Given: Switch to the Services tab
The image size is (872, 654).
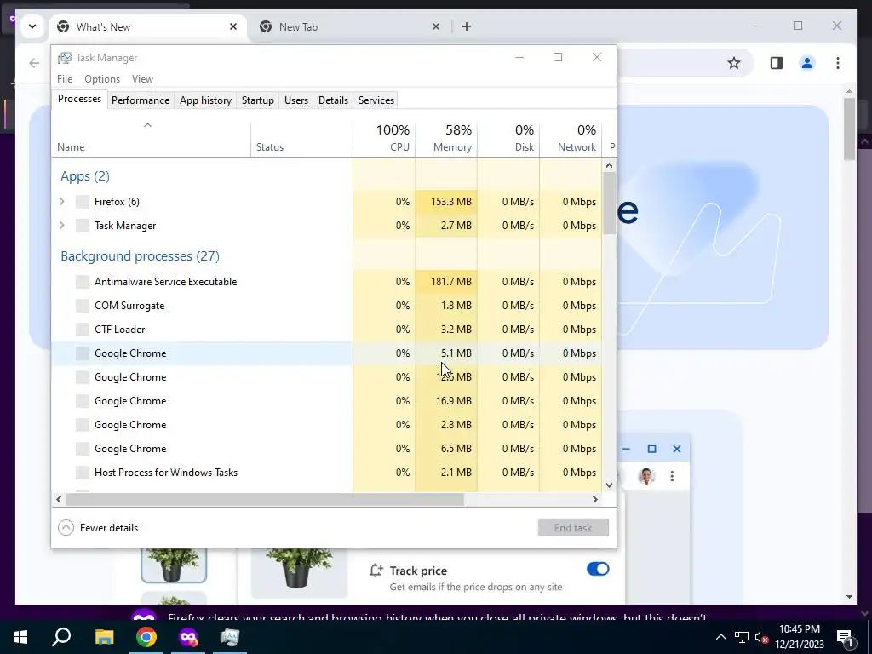Looking at the screenshot, I should tap(376, 100).
